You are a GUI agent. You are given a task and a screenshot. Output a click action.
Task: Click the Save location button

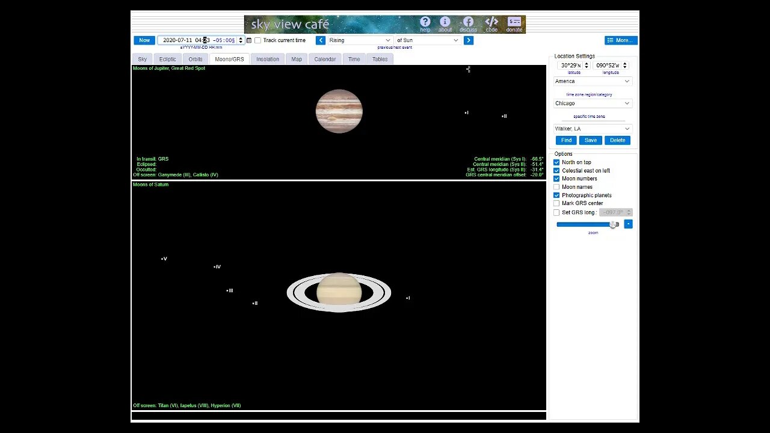tap(591, 140)
